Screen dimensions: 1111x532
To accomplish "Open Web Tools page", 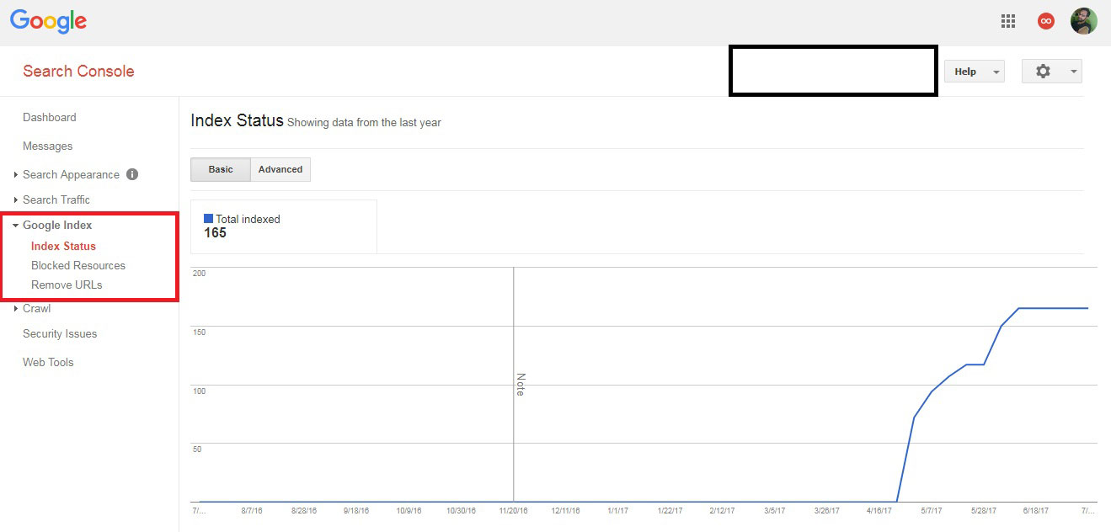I will (x=48, y=362).
